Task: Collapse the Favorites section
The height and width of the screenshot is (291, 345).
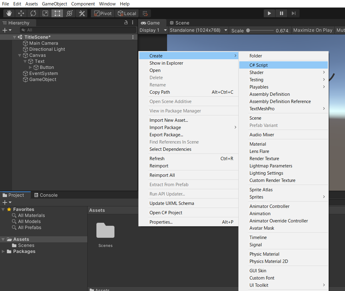Action: point(3,209)
